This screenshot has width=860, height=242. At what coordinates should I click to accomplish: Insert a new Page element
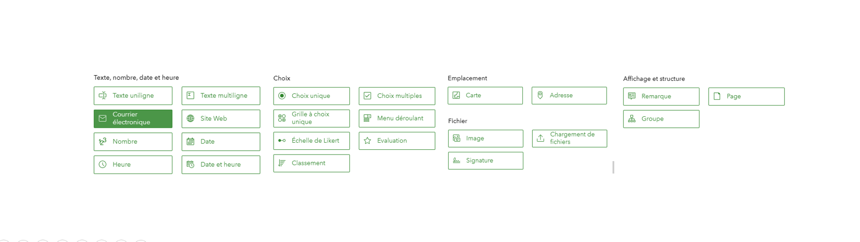click(x=746, y=96)
